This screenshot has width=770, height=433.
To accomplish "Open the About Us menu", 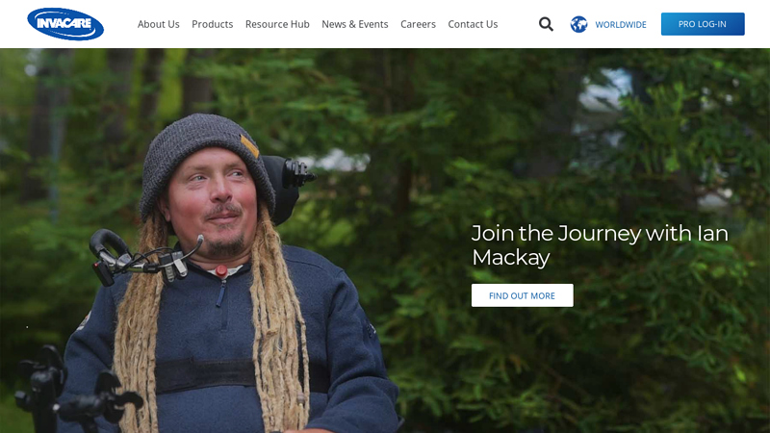I will point(158,24).
